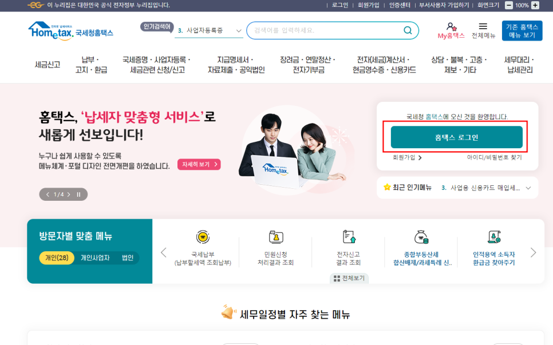Open 지급명세서·자료제출·공익법인 menu
Screen dimensions: 553x345
click(236, 65)
